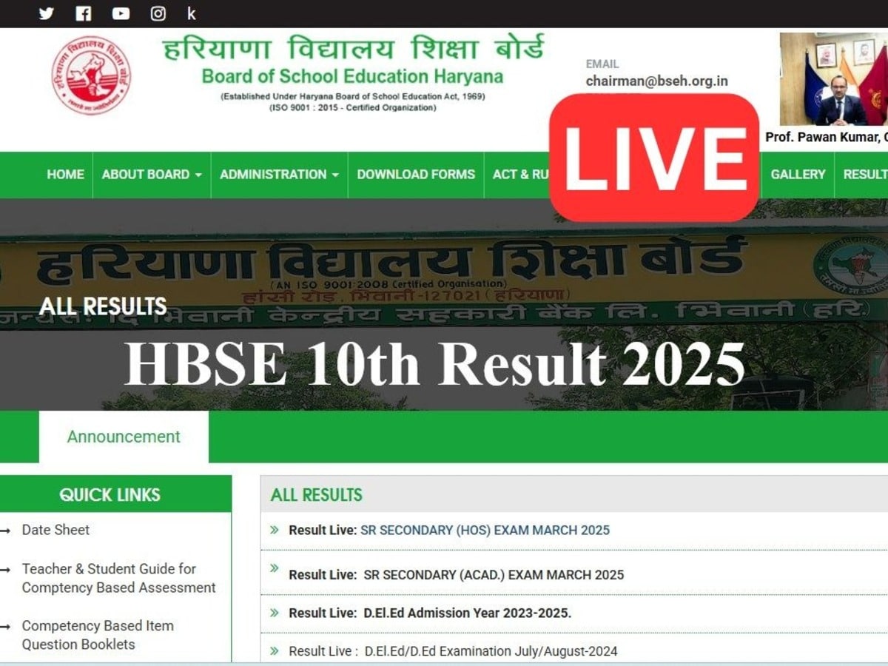This screenshot has height=666, width=888.
Task: Expand the ABOUT BOARD dropdown menu
Action: click(152, 175)
